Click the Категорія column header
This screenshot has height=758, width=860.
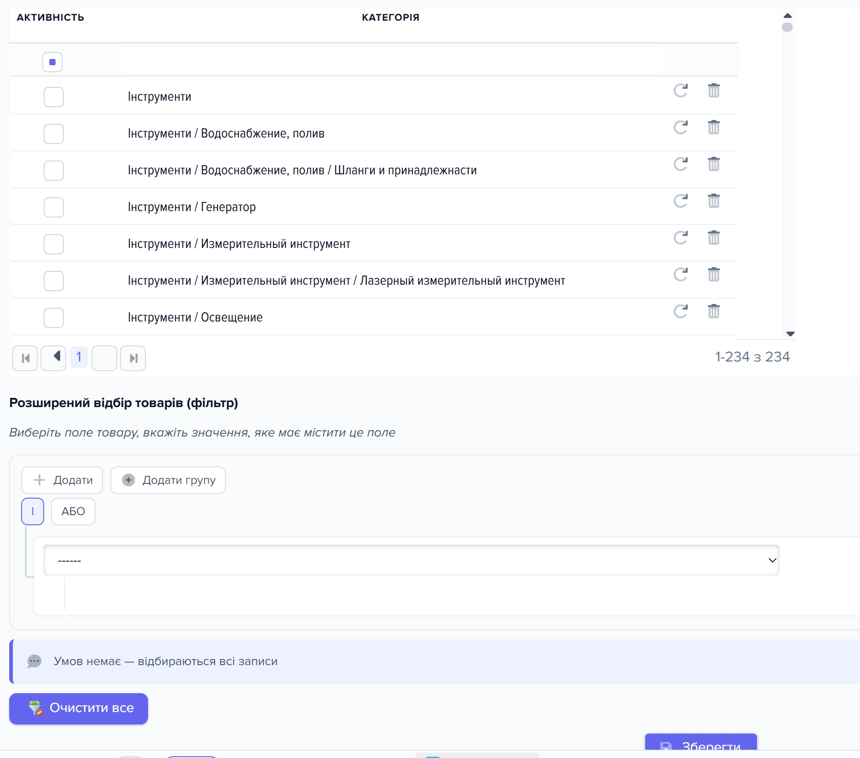[390, 17]
